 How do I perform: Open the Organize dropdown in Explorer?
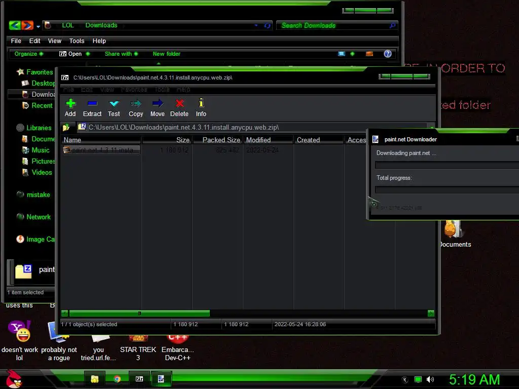28,54
